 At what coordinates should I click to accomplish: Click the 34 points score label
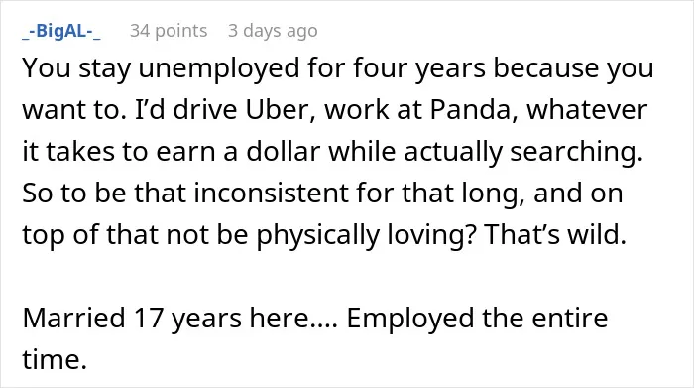point(169,31)
